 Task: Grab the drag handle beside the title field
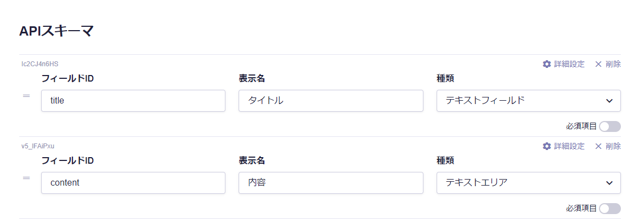pyautogui.click(x=26, y=96)
